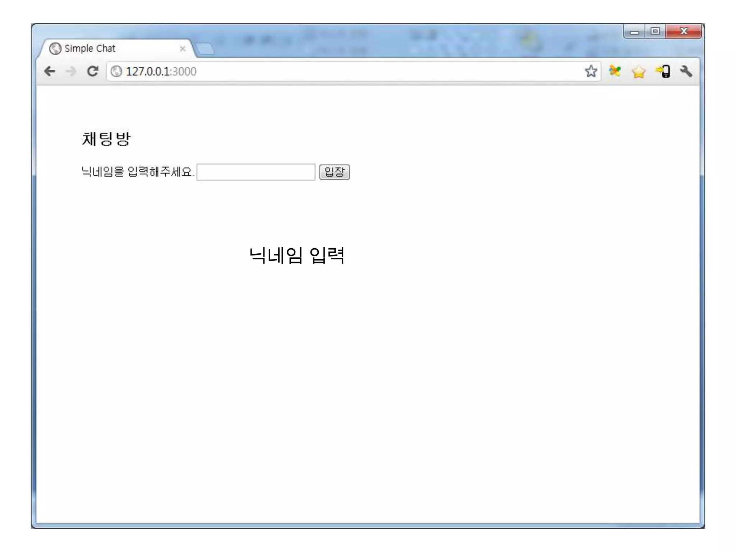The image size is (736, 552).
Task: Focus the address bar showing 127.0.0.1:3000
Action: click(353, 72)
